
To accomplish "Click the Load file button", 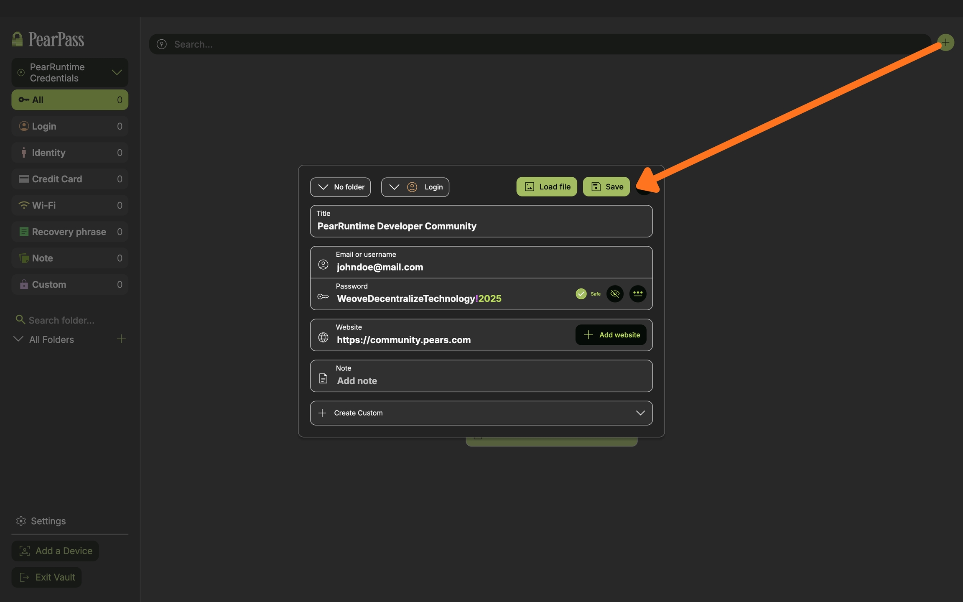I will (x=547, y=187).
